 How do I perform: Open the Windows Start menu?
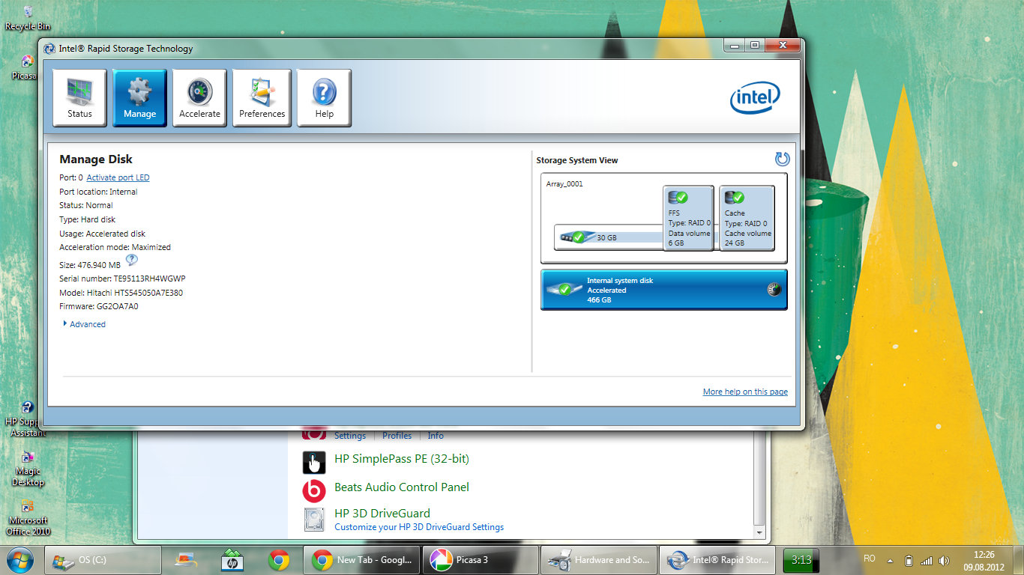[x=19, y=559]
